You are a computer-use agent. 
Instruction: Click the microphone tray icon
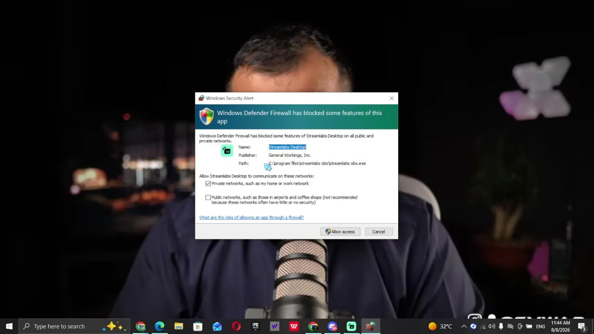point(501,326)
